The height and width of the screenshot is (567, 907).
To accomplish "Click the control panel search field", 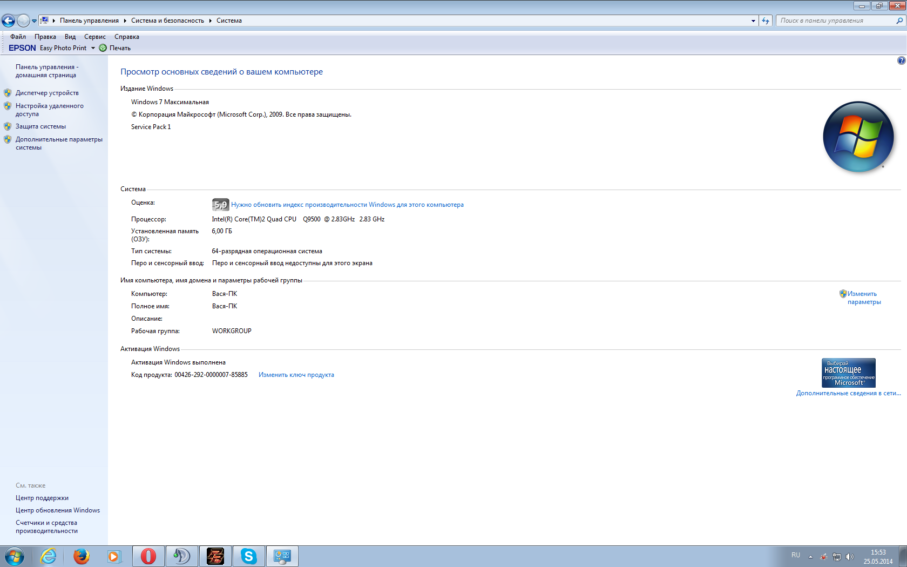I will [x=836, y=21].
